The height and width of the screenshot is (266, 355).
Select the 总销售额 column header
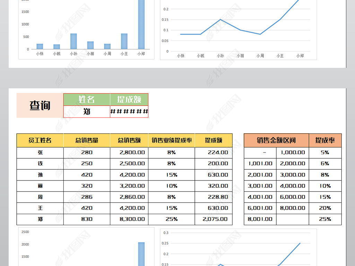click(x=129, y=140)
